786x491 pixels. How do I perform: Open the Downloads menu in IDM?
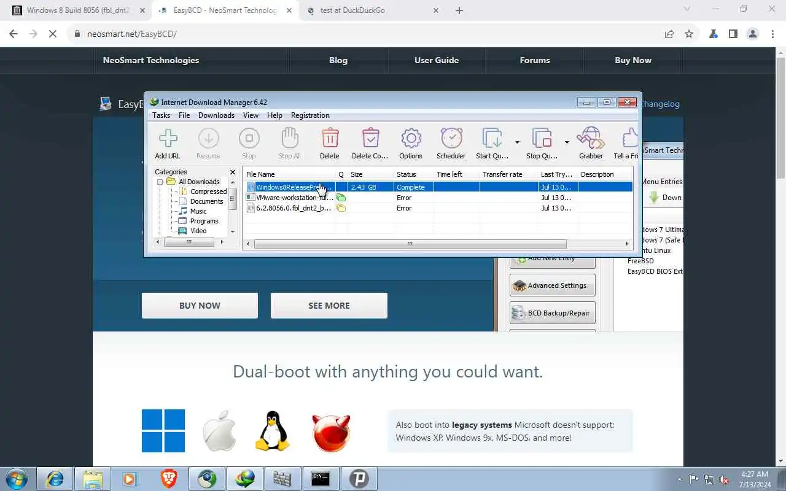pyautogui.click(x=216, y=115)
